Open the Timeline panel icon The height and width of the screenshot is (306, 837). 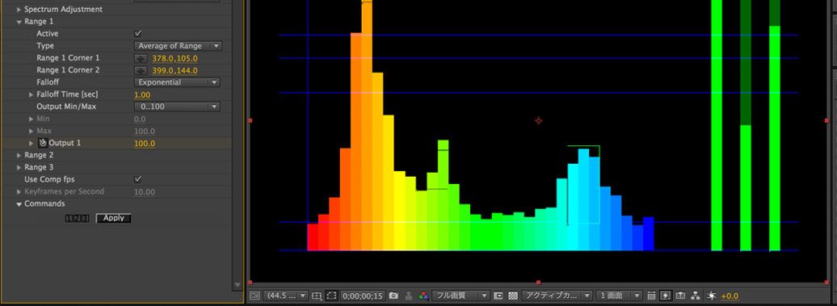pos(680,296)
